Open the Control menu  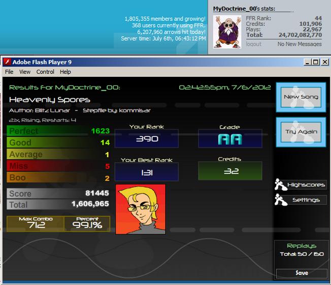45,72
